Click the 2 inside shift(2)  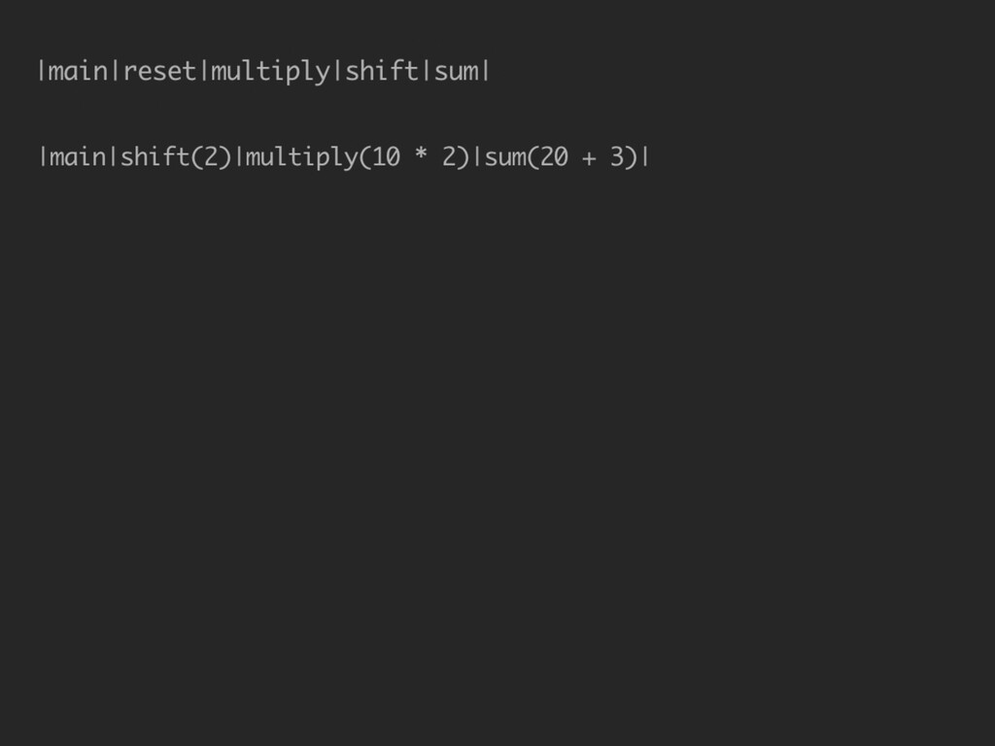tap(211, 156)
